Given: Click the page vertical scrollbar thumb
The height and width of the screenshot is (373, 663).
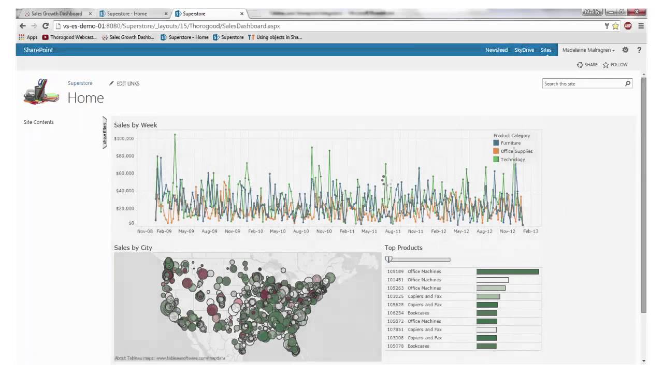Looking at the screenshot, I should [x=644, y=195].
